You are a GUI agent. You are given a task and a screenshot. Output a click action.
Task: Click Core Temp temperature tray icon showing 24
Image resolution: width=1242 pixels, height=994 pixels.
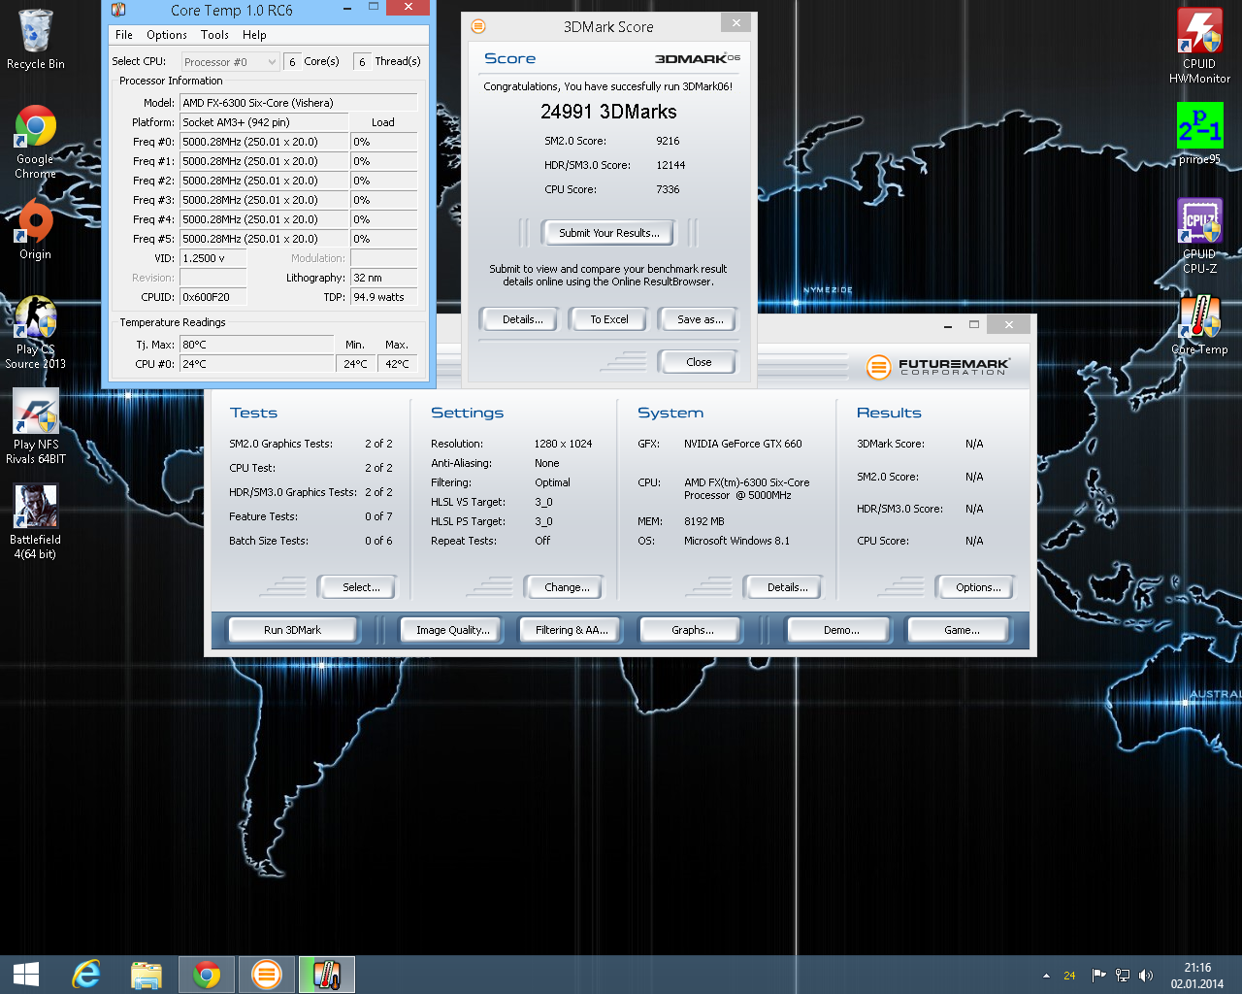pyautogui.click(x=1069, y=976)
